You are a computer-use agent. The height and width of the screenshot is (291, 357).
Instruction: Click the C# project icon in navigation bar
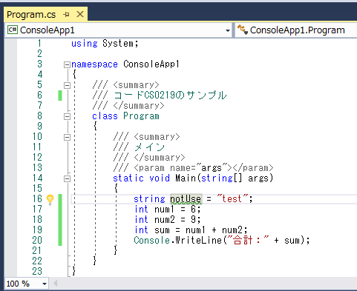(x=13, y=30)
